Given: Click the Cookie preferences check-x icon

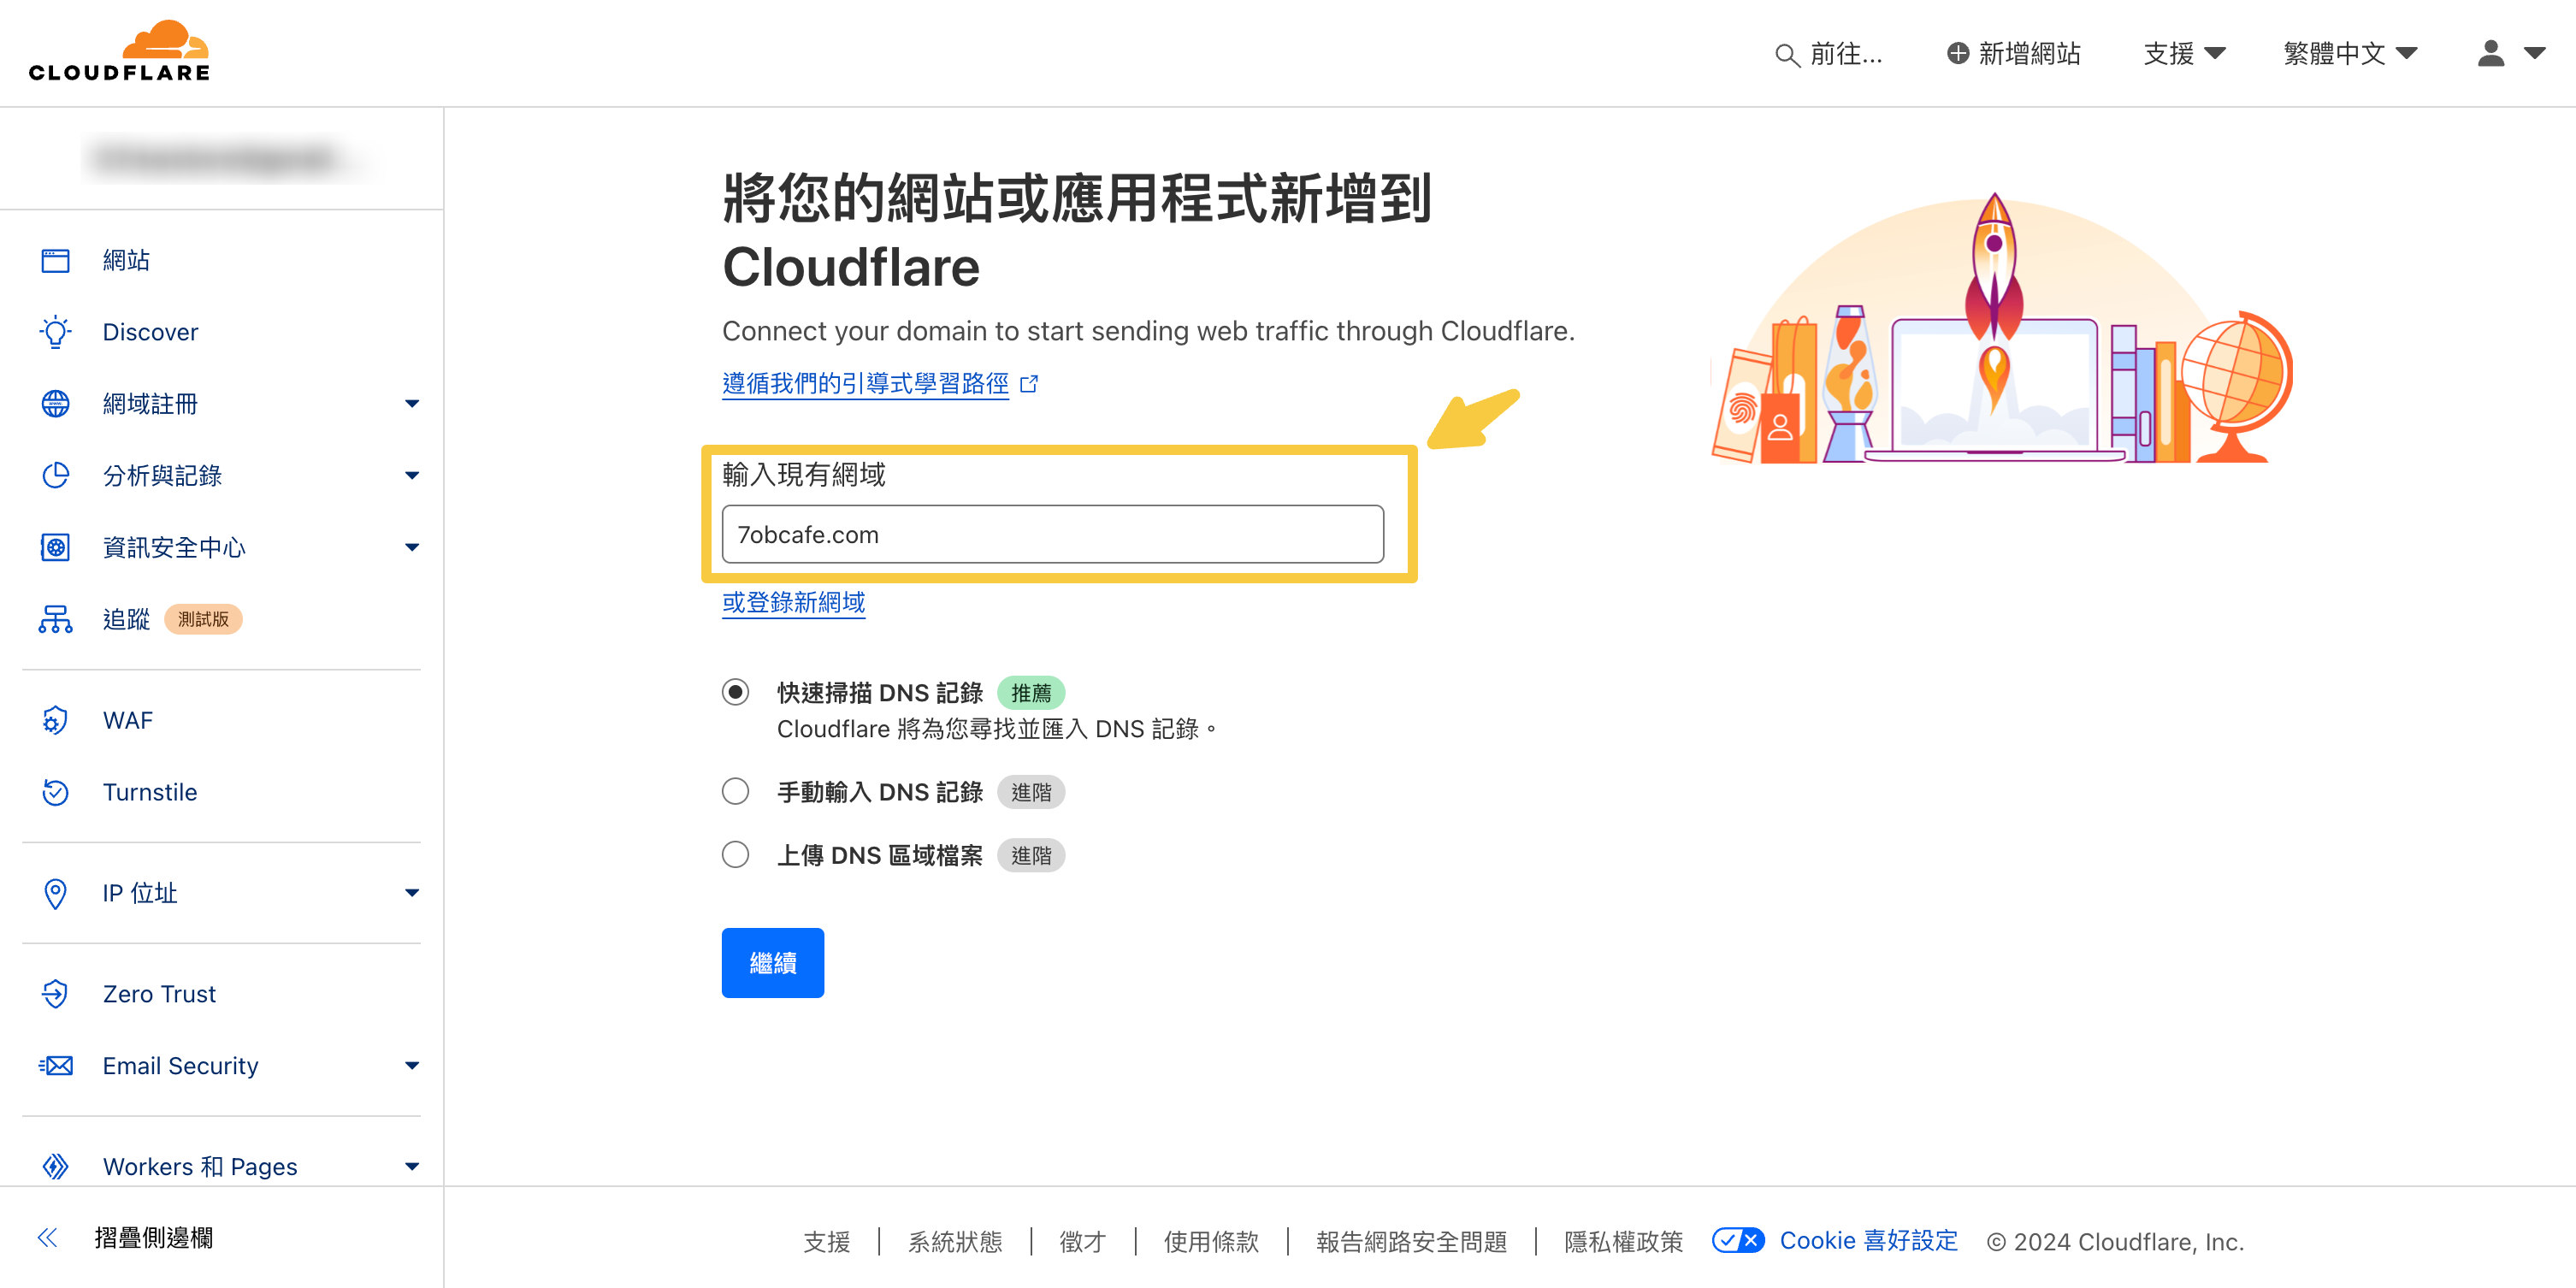Looking at the screenshot, I should (x=1738, y=1240).
